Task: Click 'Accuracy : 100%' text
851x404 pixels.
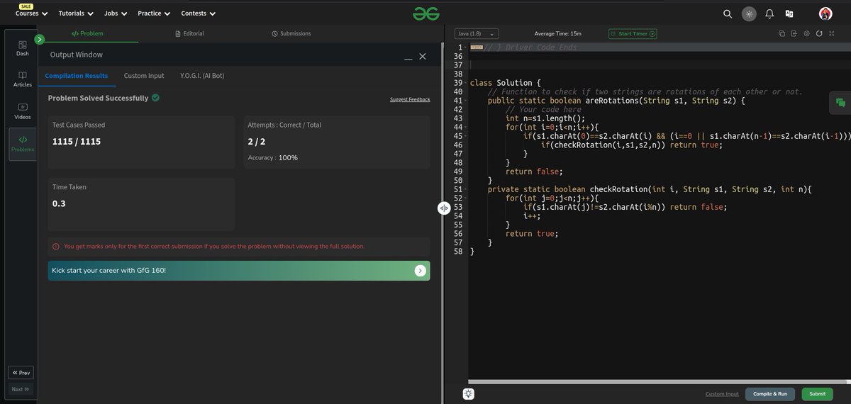Action: pos(273,157)
